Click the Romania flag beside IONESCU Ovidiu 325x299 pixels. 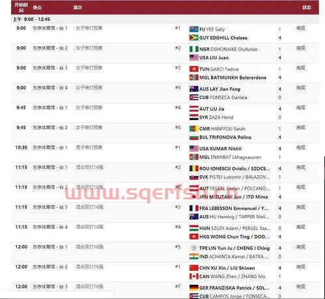click(x=193, y=169)
